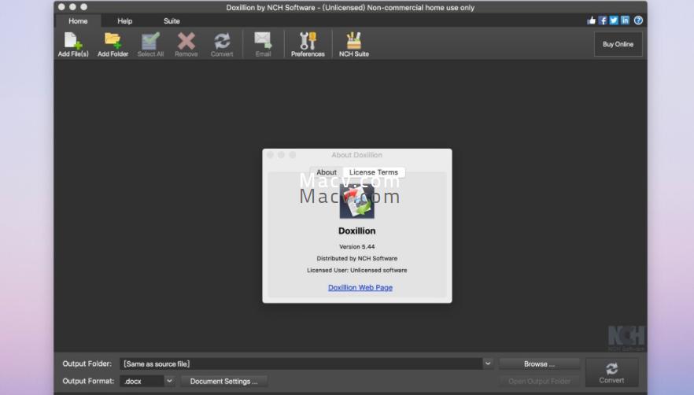Click the toolbar Convert icon next to Remove
Image resolution: width=694 pixels, height=395 pixels.
tap(222, 44)
